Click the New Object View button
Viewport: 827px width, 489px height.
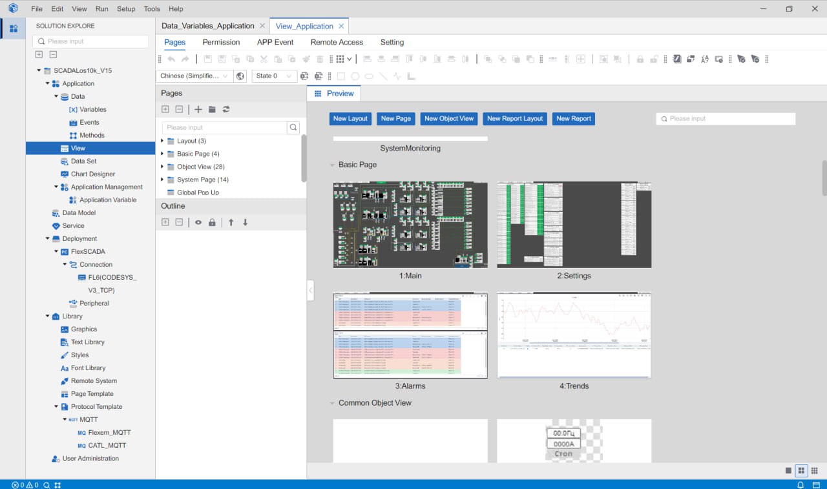[x=449, y=119]
